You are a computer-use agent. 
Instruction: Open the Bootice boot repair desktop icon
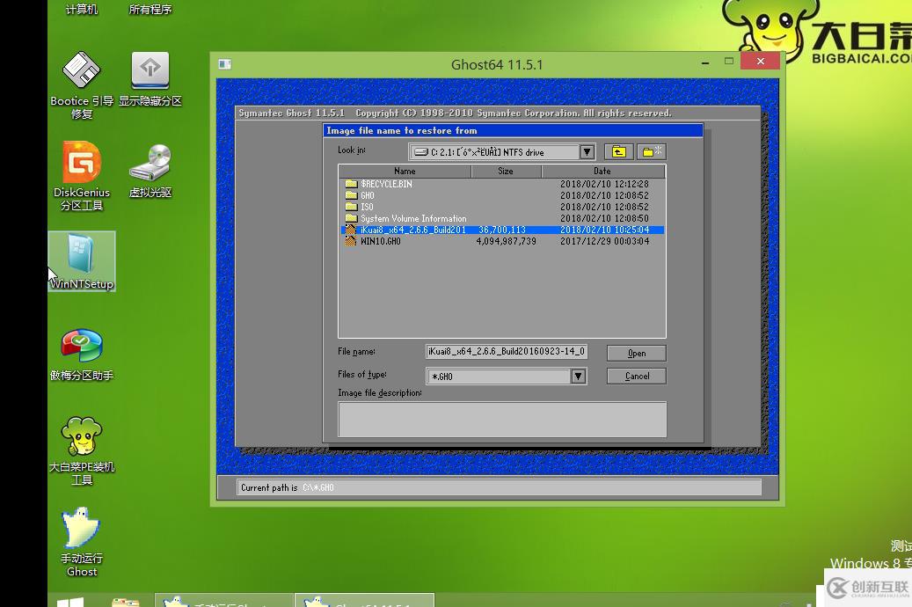tap(82, 71)
